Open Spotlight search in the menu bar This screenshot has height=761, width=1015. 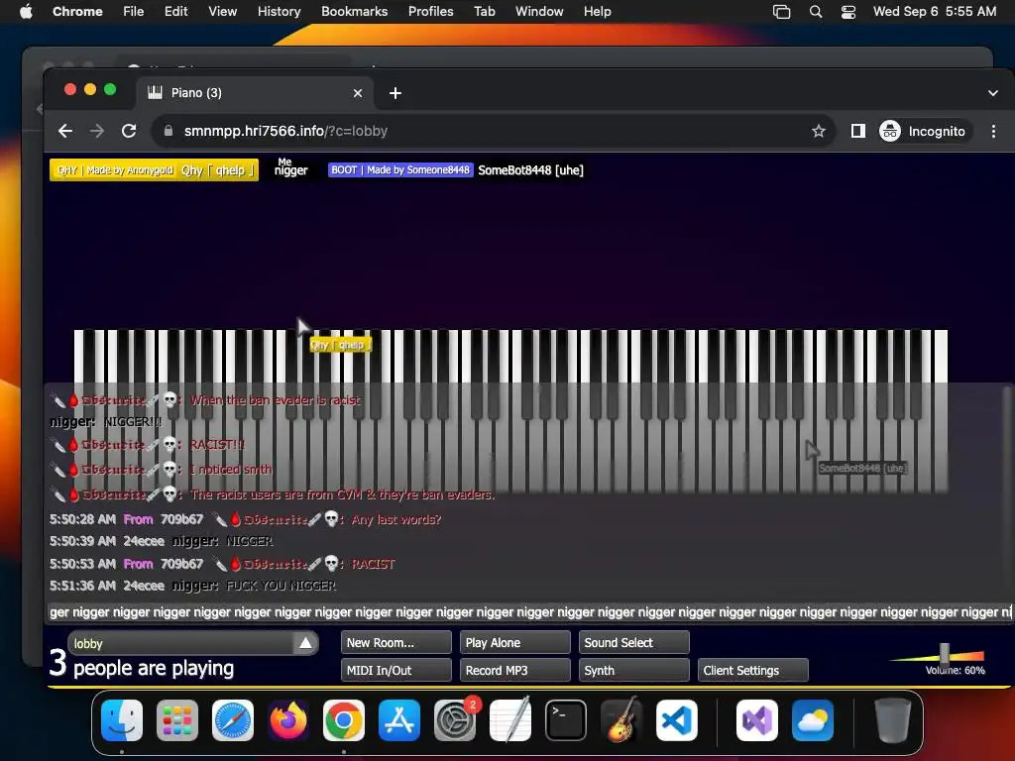click(816, 11)
